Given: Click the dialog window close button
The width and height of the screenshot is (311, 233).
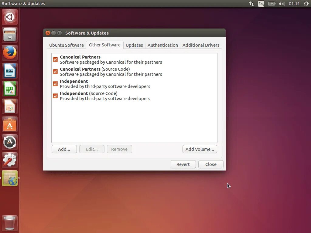Looking at the screenshot, I should pos(48,33).
